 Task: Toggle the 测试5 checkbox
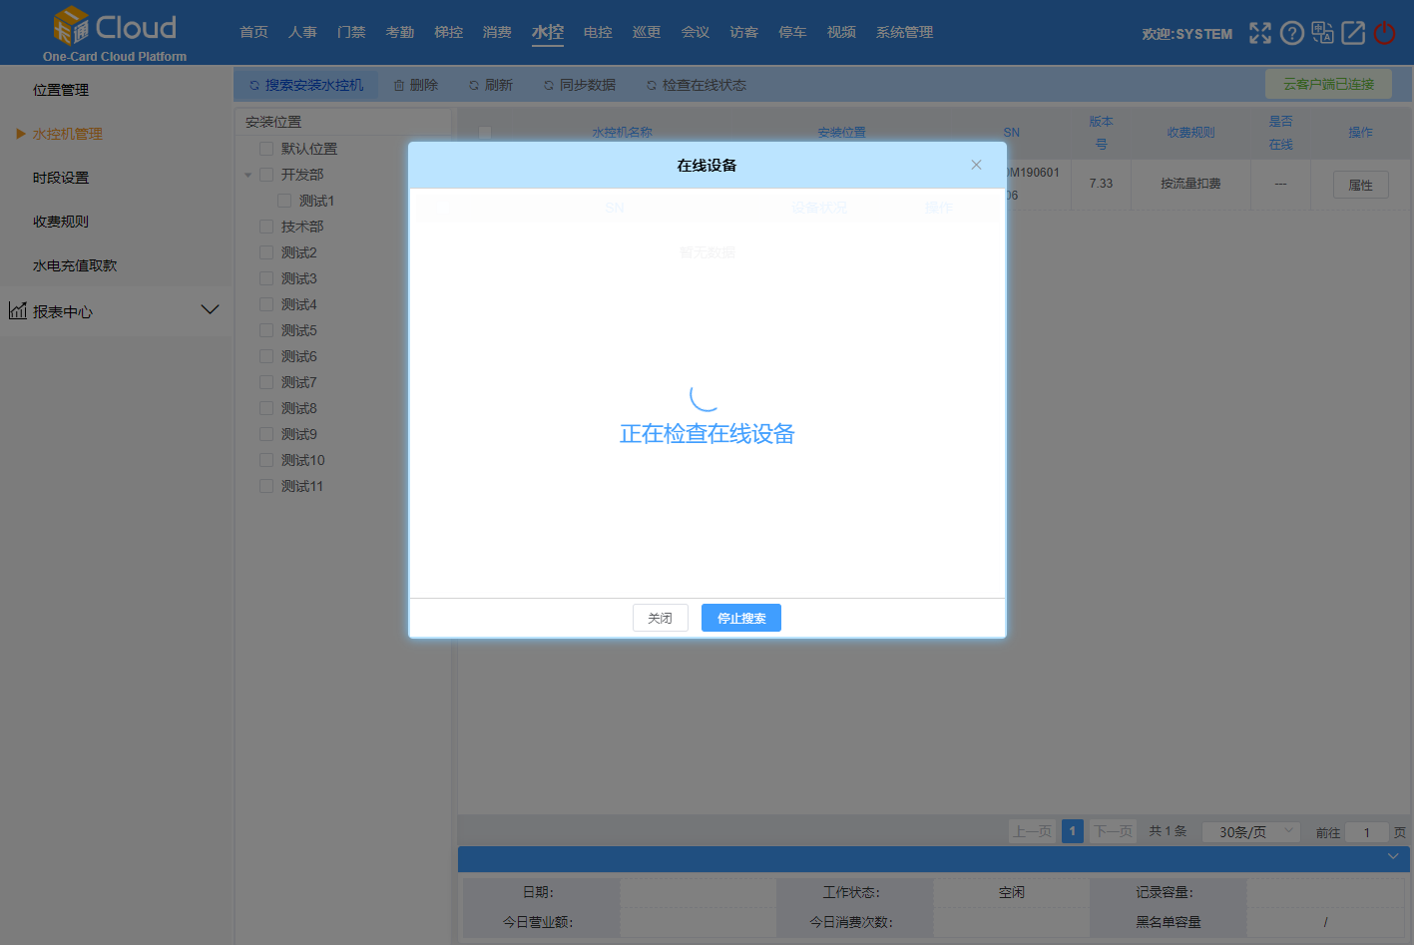pyautogui.click(x=266, y=330)
